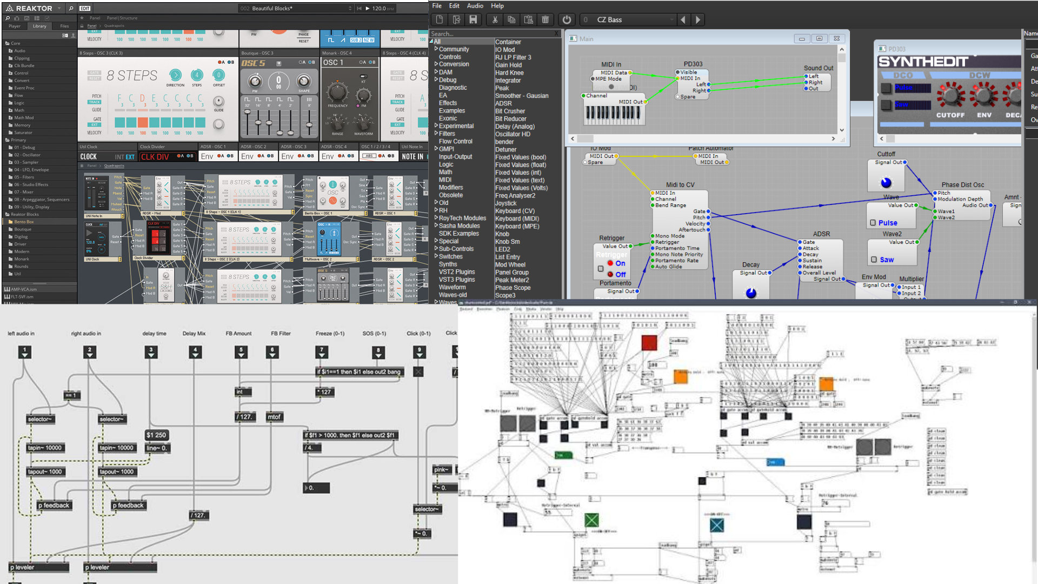Click the magnifier search icon beside Reaktor logo
Image resolution: width=1038 pixels, height=584 pixels.
click(x=71, y=9)
